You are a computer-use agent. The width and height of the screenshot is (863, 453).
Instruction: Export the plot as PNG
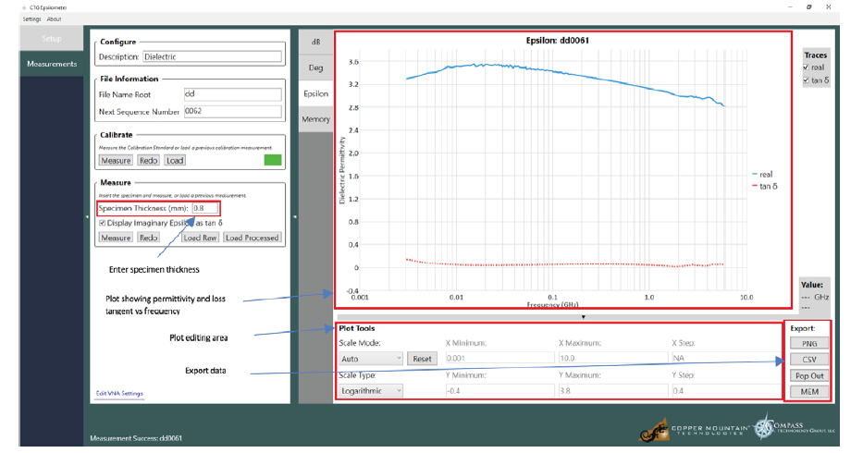click(x=808, y=344)
